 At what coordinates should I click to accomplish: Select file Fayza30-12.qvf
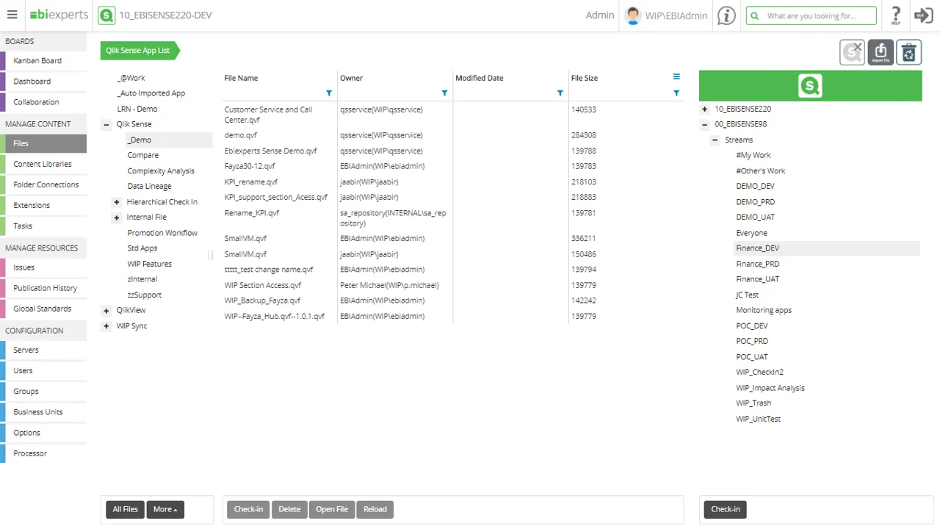pyautogui.click(x=250, y=167)
